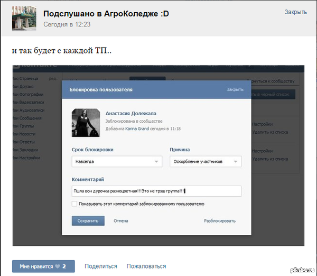The height and width of the screenshot is (276, 317).
Task: Click the Сохранить button
Action: click(88, 221)
